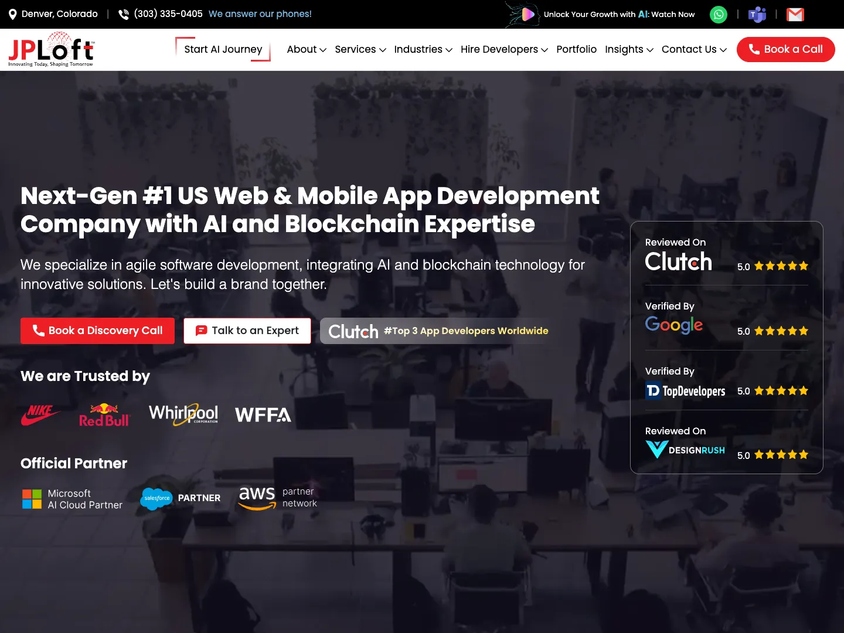Image resolution: width=844 pixels, height=633 pixels.
Task: Expand the About dropdown menu
Action: [x=306, y=50]
